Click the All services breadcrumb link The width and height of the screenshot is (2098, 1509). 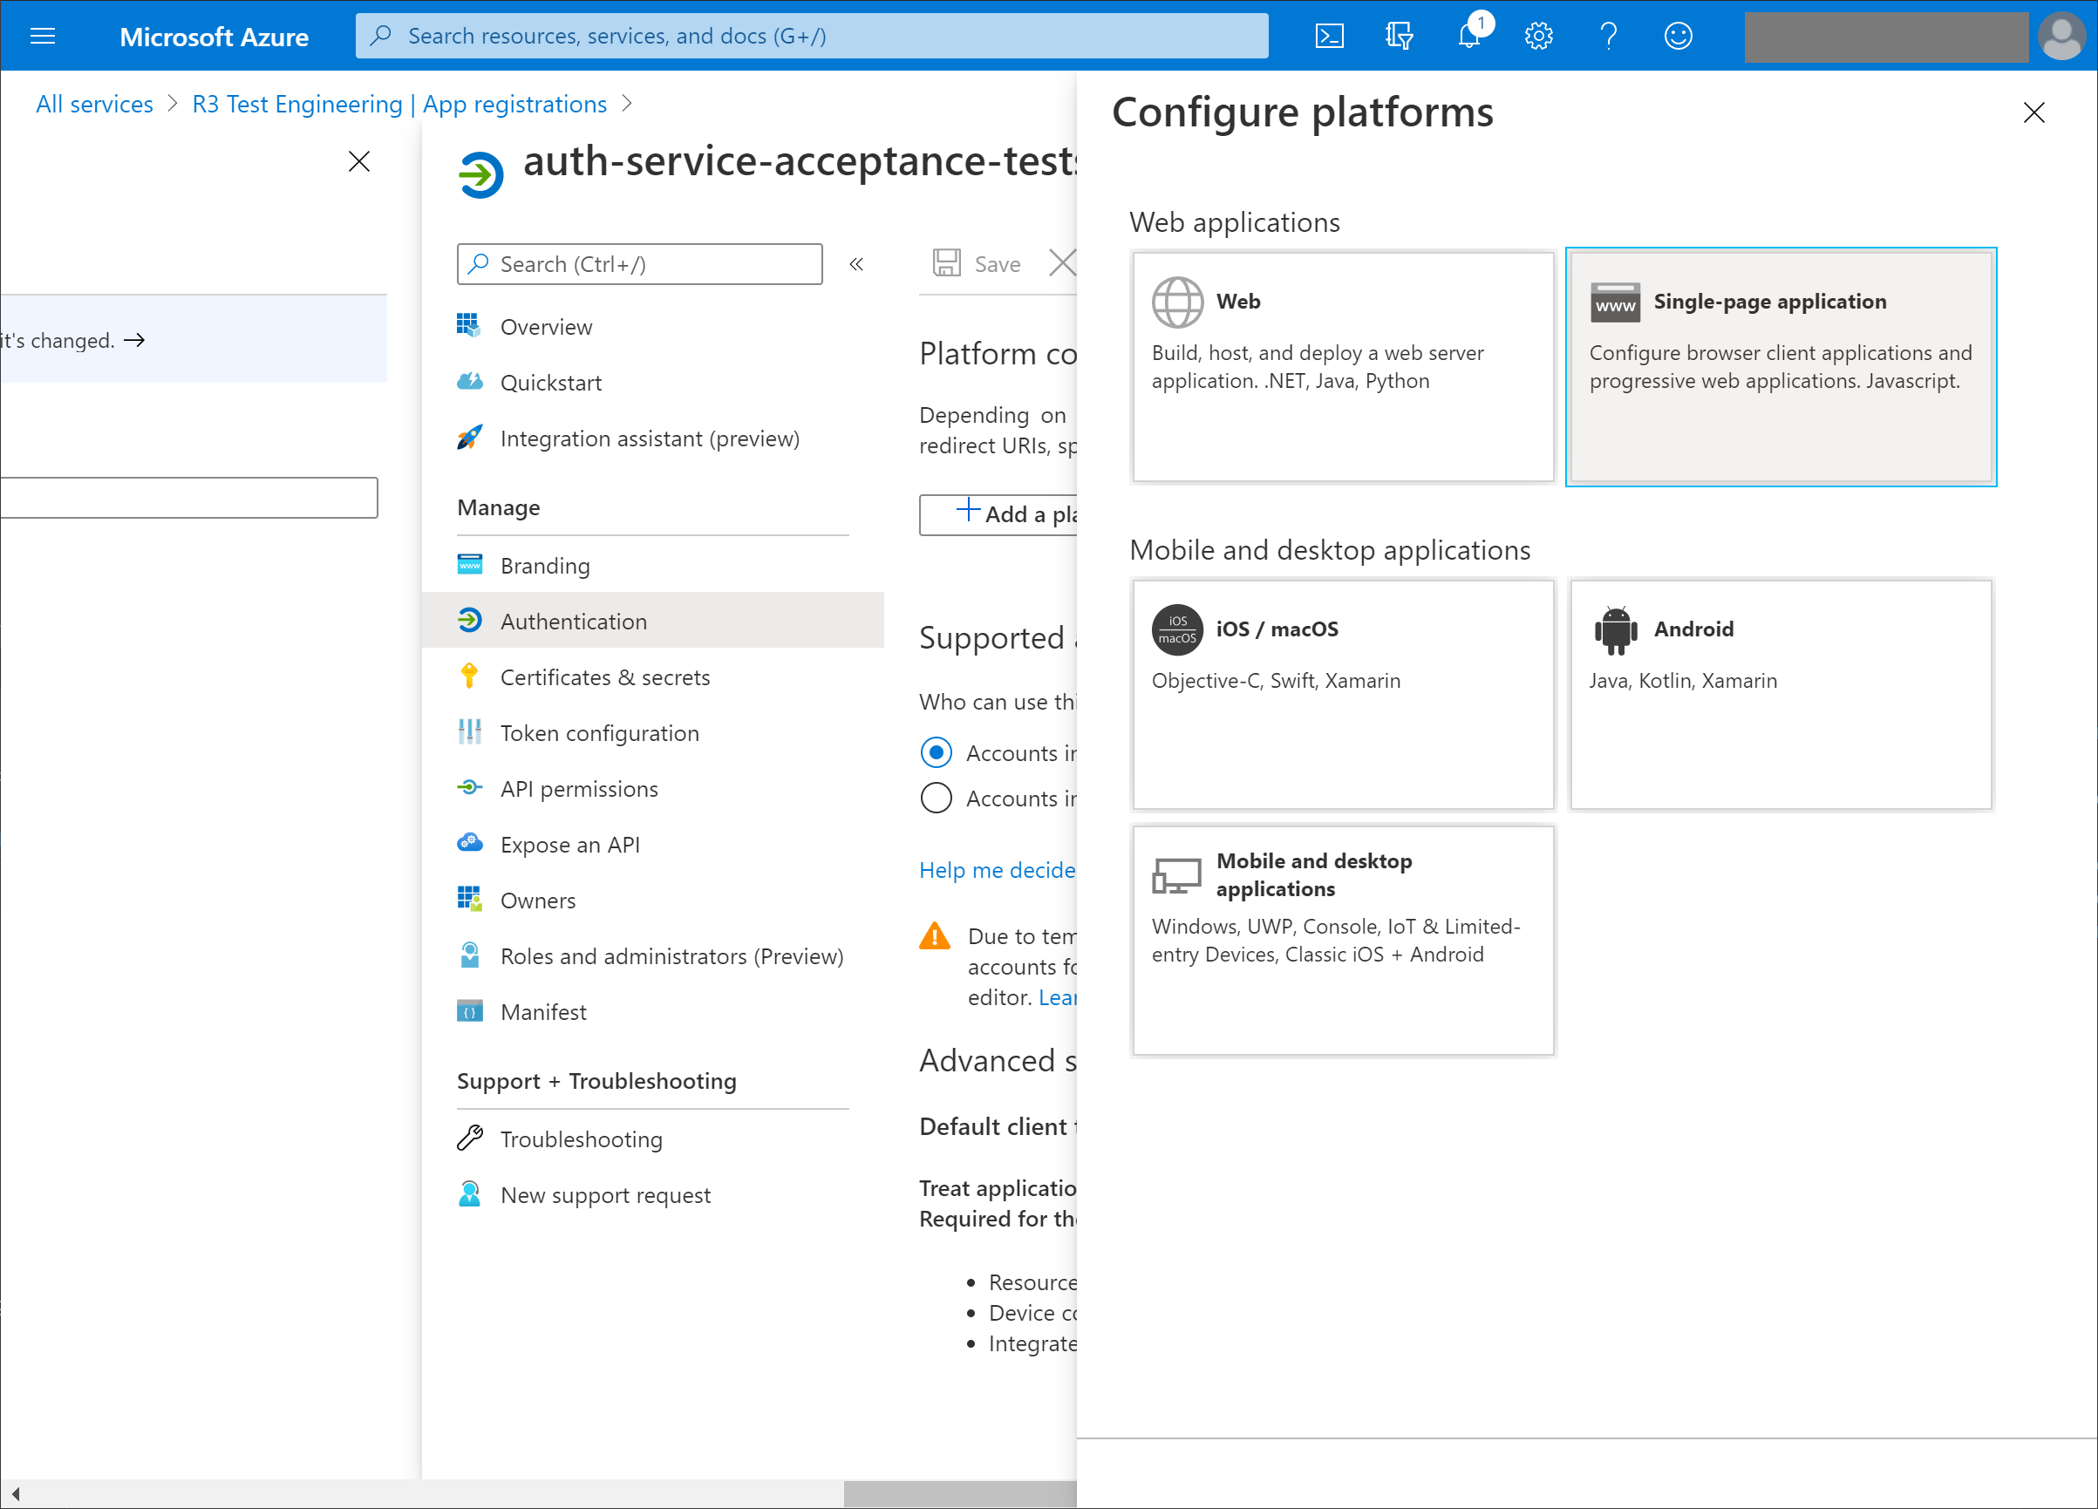(x=94, y=104)
